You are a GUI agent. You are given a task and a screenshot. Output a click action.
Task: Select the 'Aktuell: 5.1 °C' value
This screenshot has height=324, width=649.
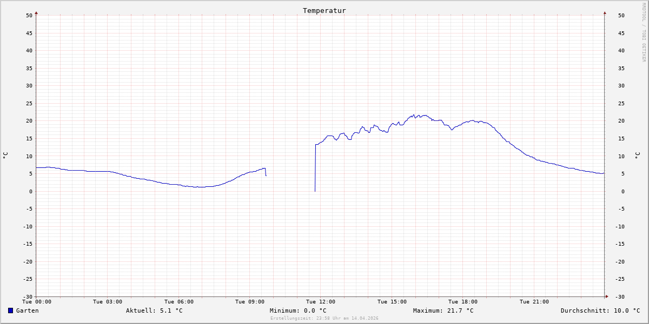pos(154,310)
